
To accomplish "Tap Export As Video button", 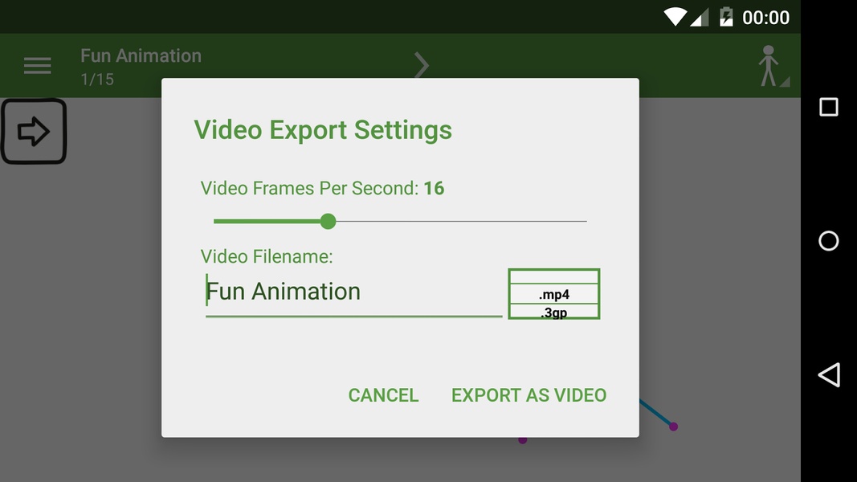I will pos(528,395).
